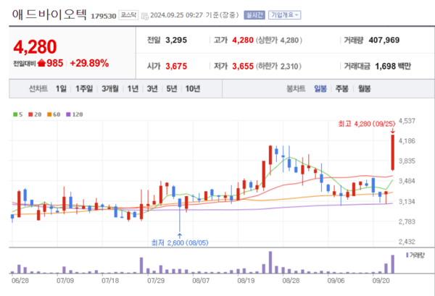Select the 10년 line chart tab
Image resolution: width=435 pixels, height=296 pixels.
click(193, 88)
